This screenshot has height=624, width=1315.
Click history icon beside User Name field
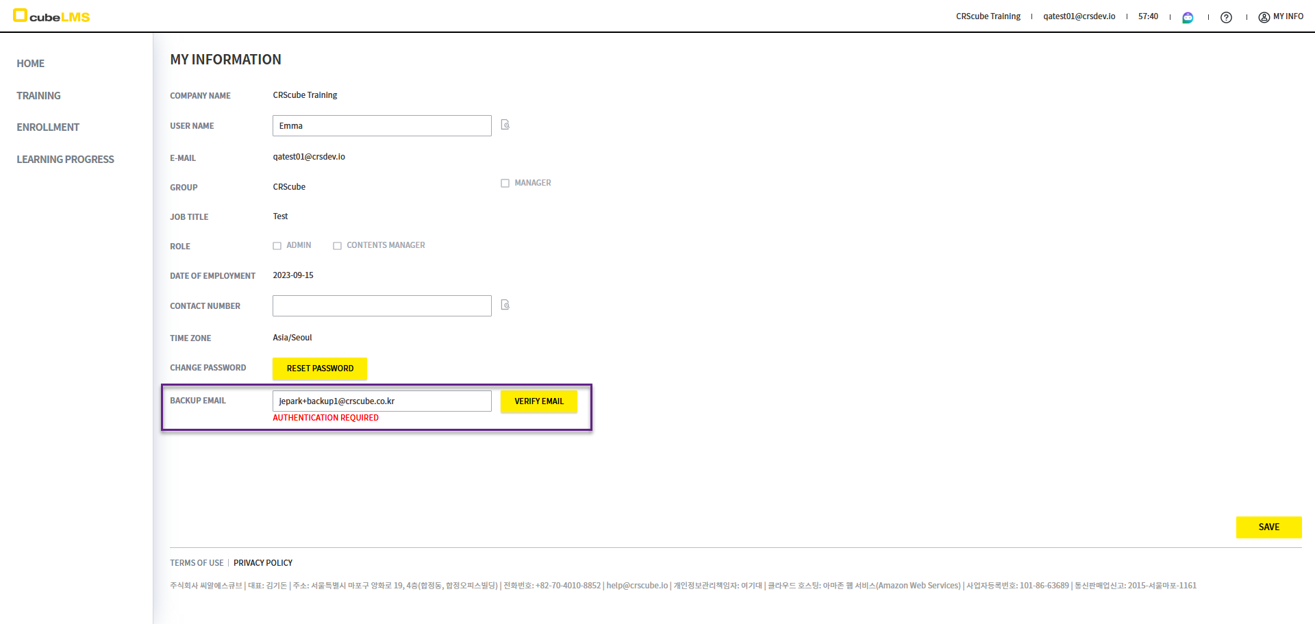(x=505, y=125)
